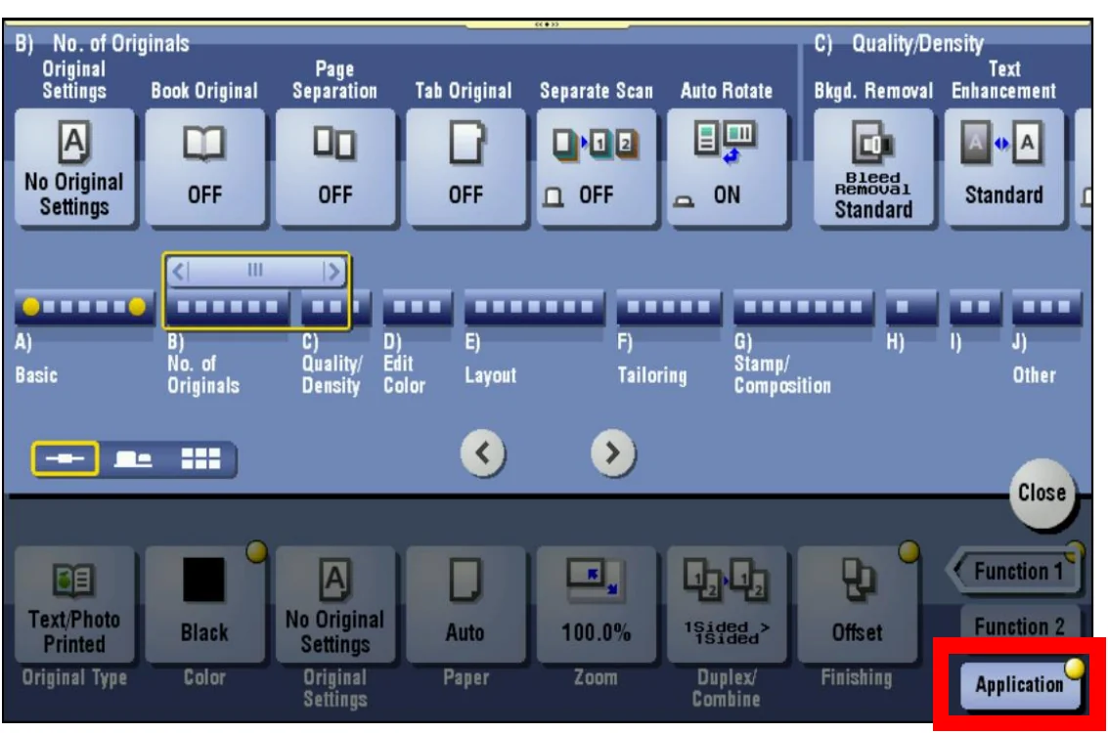Select category A) Basic bar

point(83,307)
